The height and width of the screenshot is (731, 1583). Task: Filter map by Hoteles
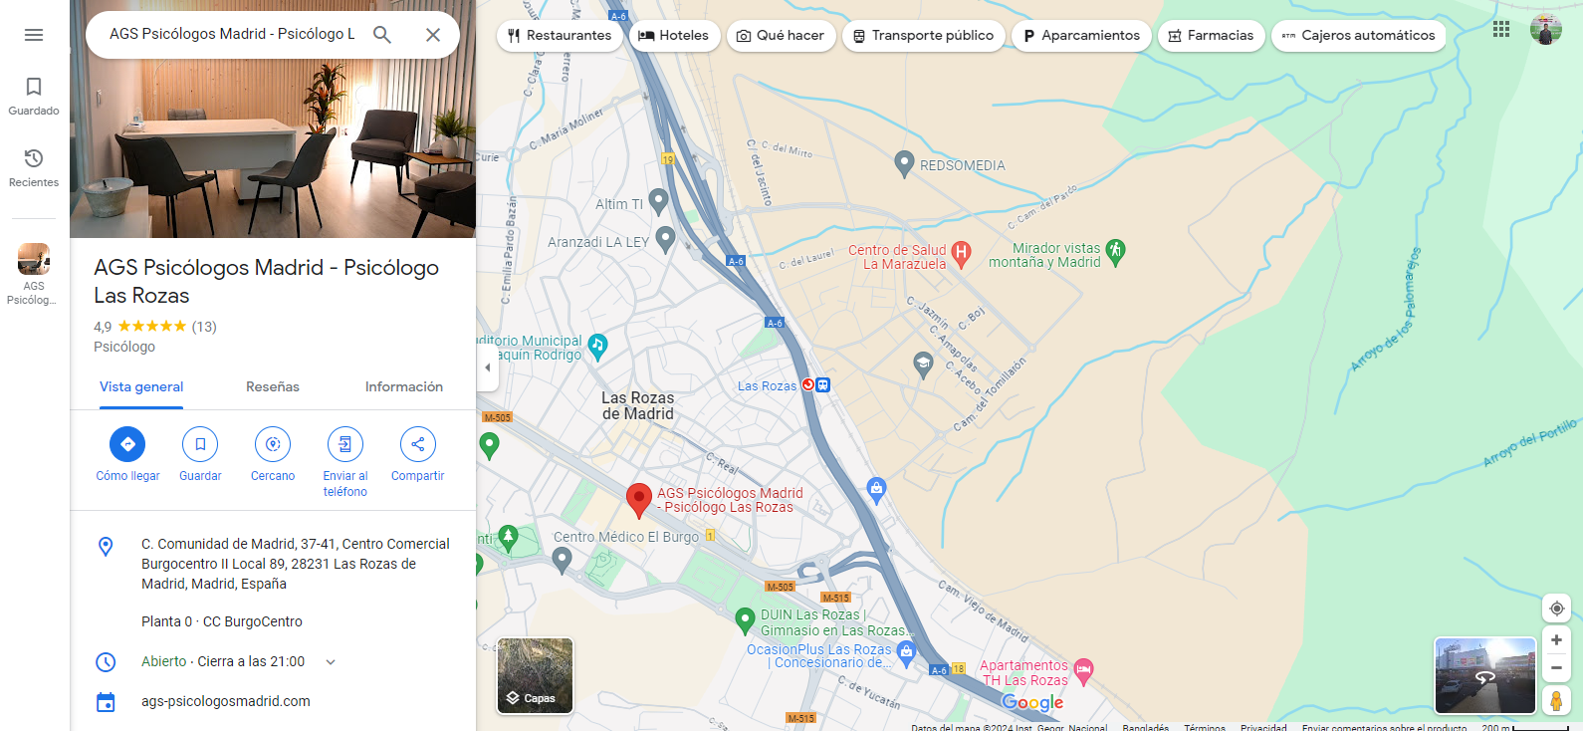(x=674, y=36)
